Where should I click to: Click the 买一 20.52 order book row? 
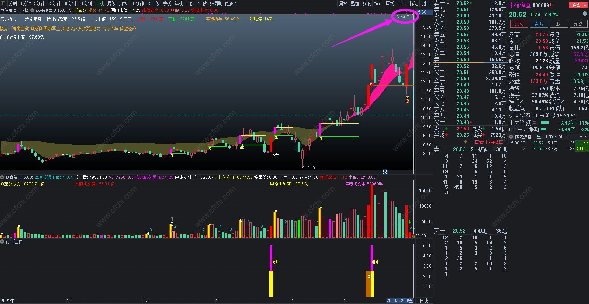tap(470, 66)
